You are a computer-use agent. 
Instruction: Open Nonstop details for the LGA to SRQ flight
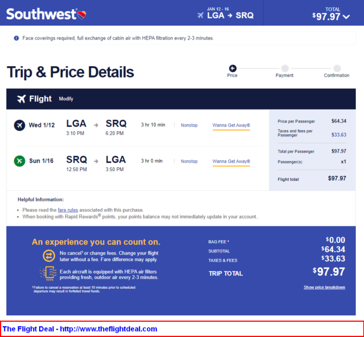[x=189, y=125]
